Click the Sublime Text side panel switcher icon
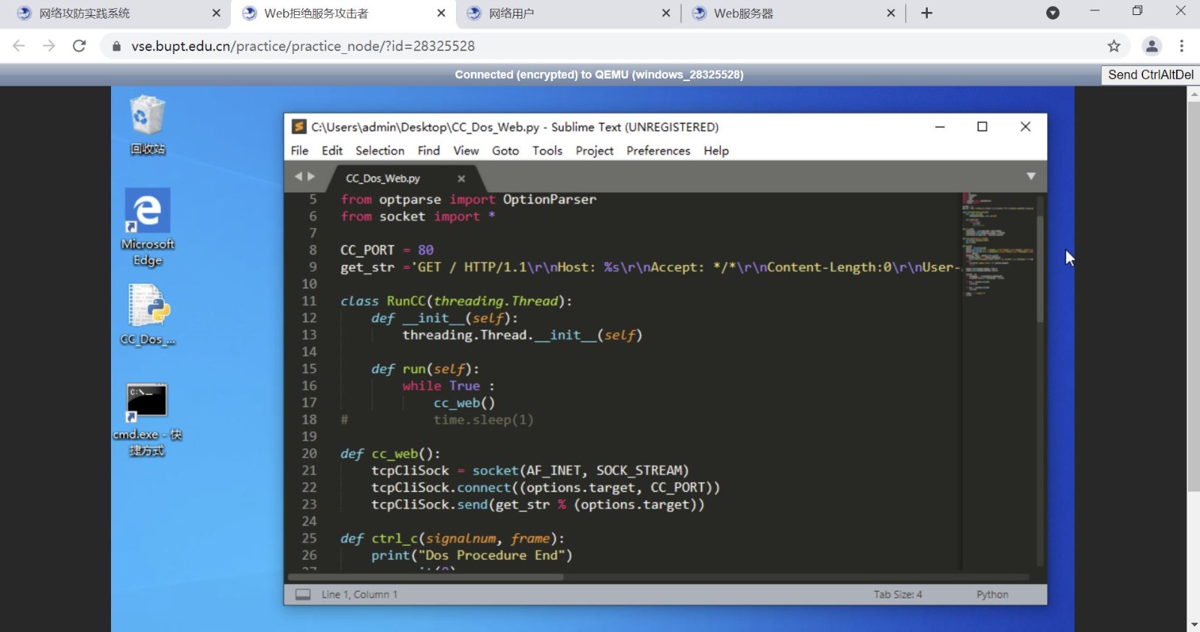Viewport: 1200px width, 632px height. click(303, 594)
